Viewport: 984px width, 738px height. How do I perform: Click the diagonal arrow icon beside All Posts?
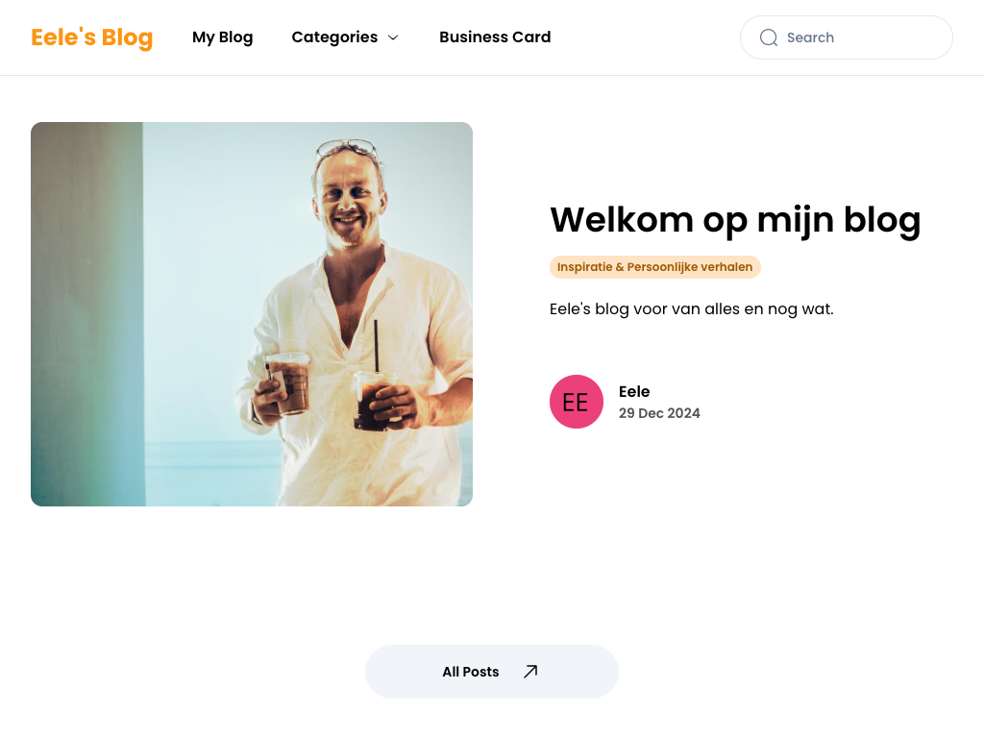(x=530, y=672)
